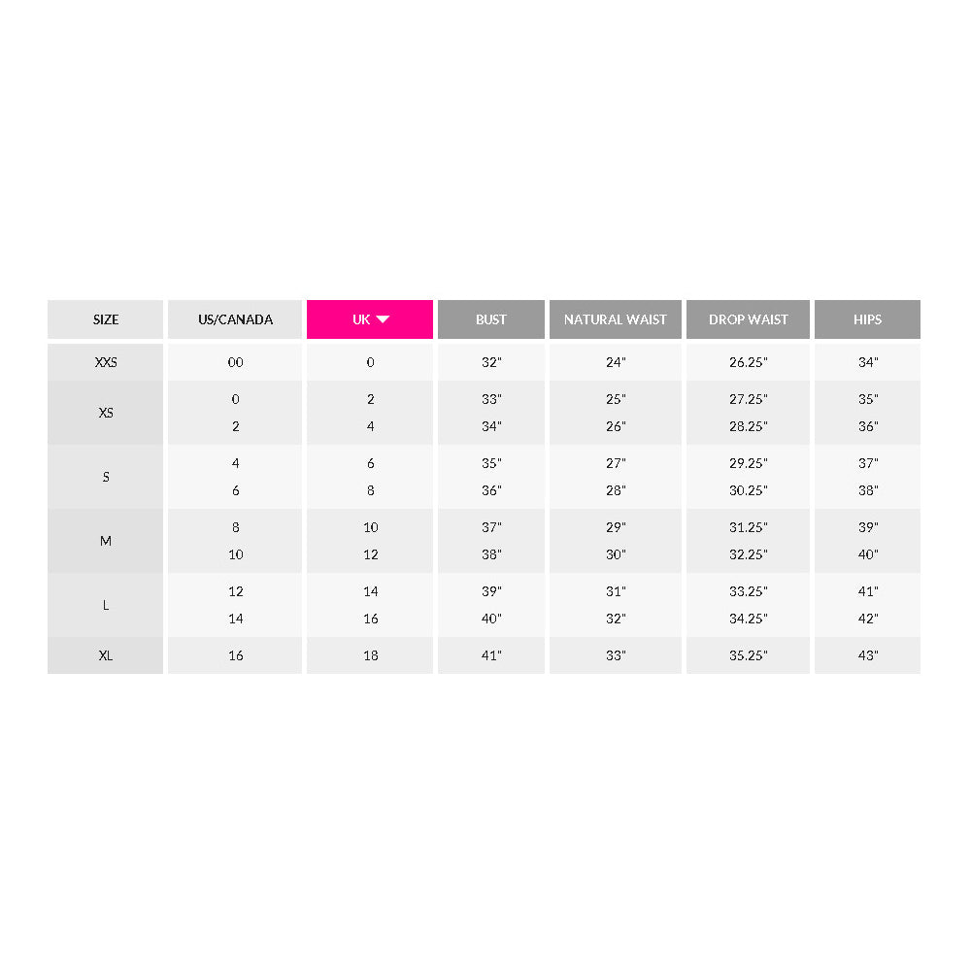Viewport: 971px width, 971px height.
Task: Open the UK size dropdown
Action: (x=370, y=319)
